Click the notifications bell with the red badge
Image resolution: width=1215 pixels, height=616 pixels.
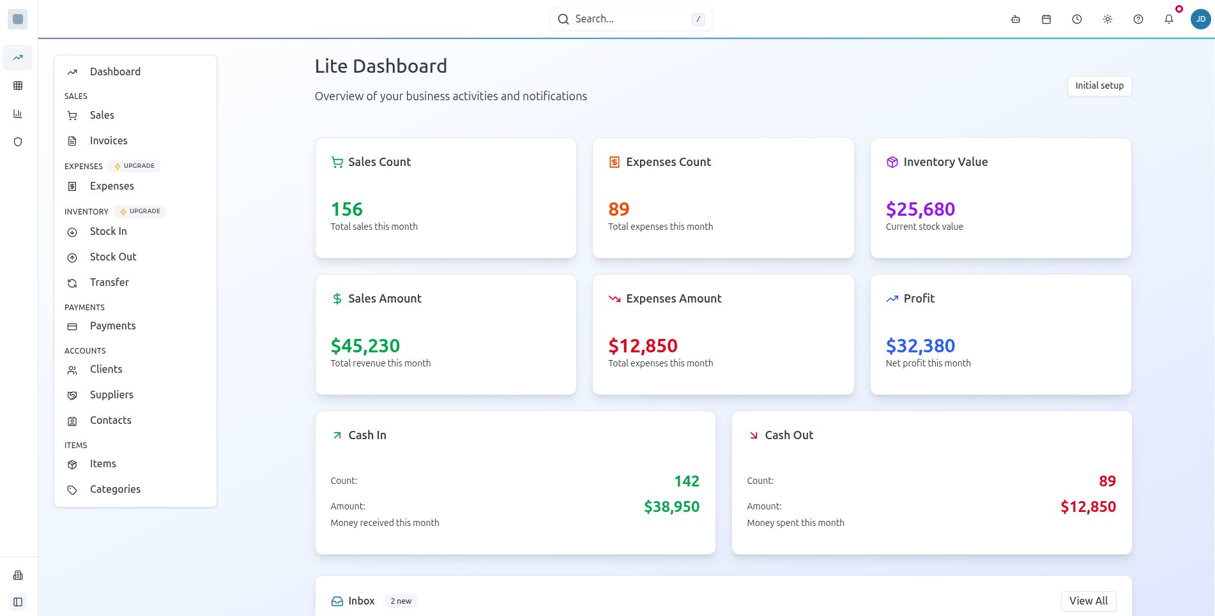(1168, 19)
